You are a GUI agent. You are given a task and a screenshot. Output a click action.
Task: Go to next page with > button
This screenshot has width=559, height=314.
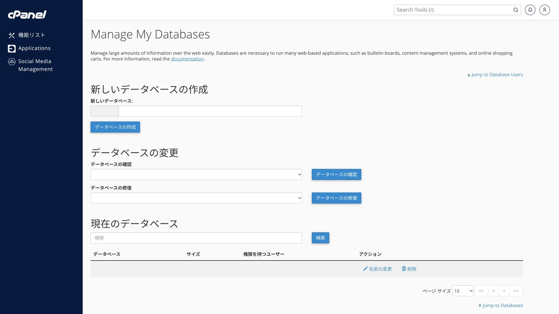[x=504, y=291]
